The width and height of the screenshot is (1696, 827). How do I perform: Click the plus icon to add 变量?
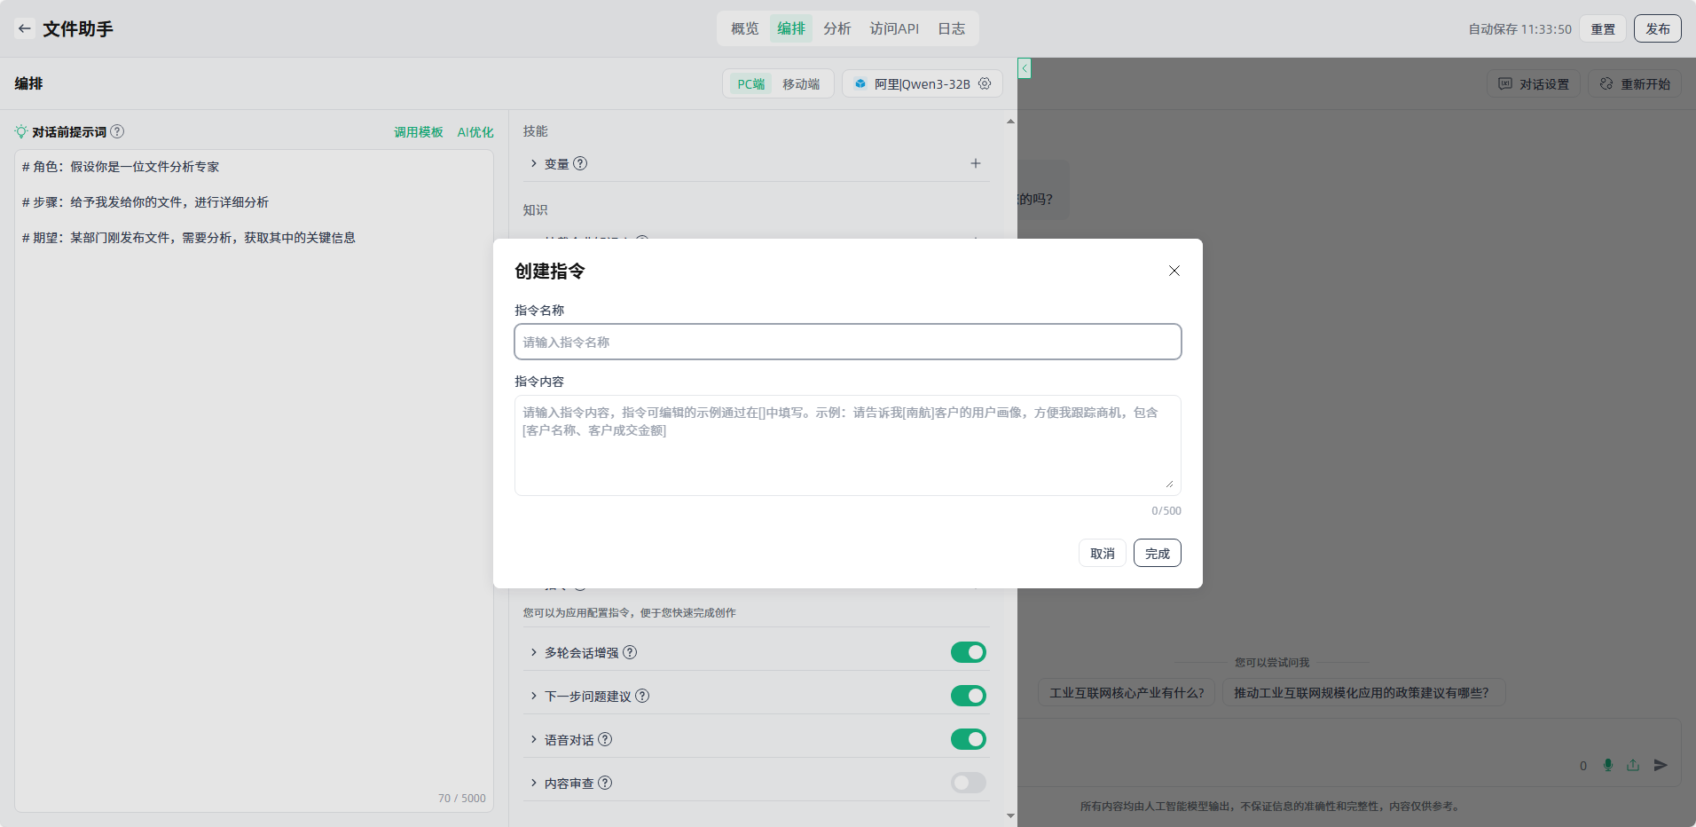point(975,163)
